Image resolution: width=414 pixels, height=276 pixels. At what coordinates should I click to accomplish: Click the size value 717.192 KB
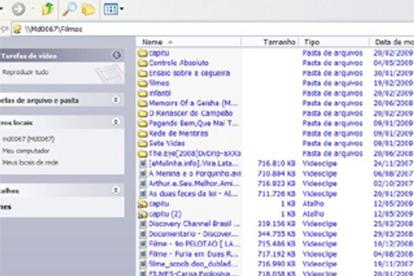click(x=276, y=254)
